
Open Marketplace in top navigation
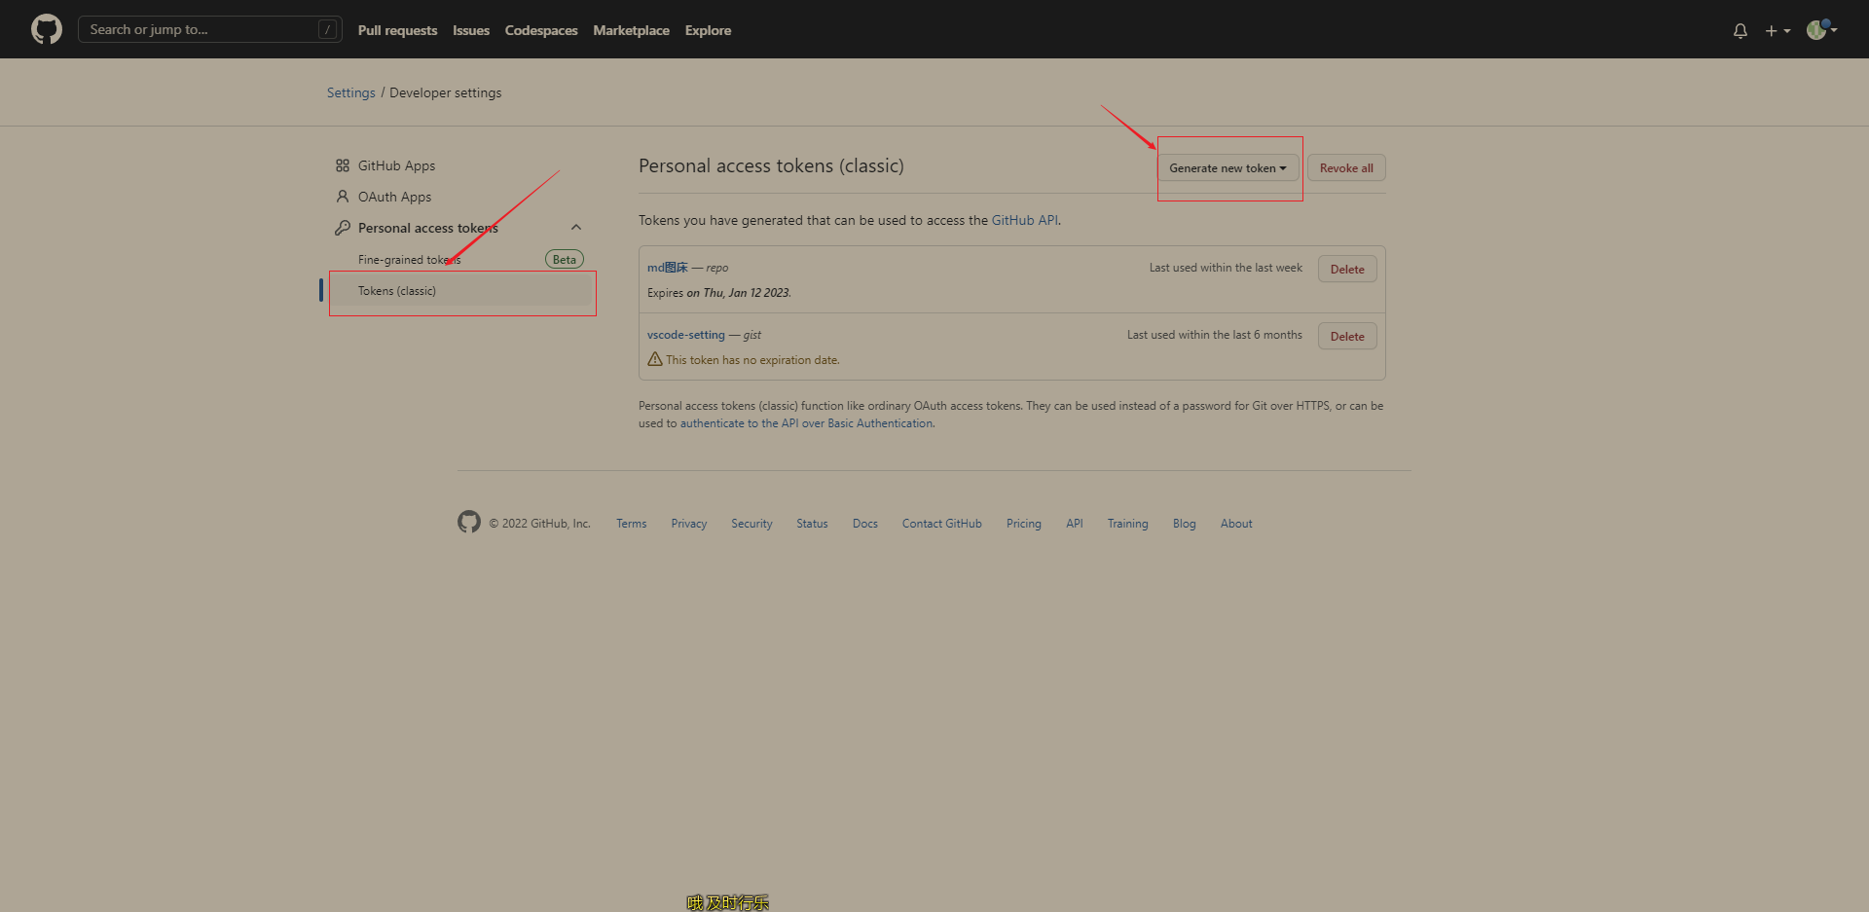pos(631,30)
